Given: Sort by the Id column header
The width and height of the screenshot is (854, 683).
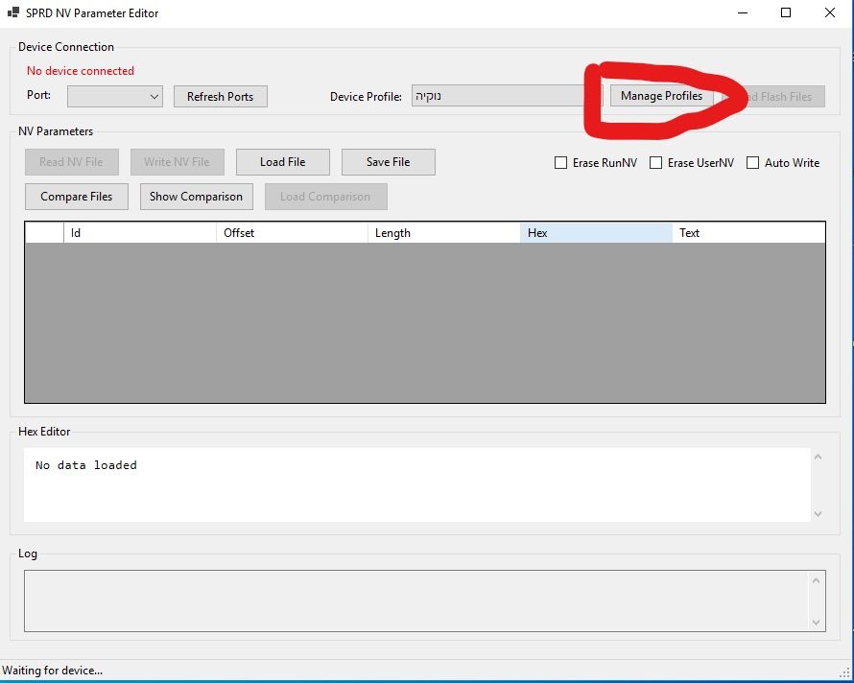Looking at the screenshot, I should [140, 233].
